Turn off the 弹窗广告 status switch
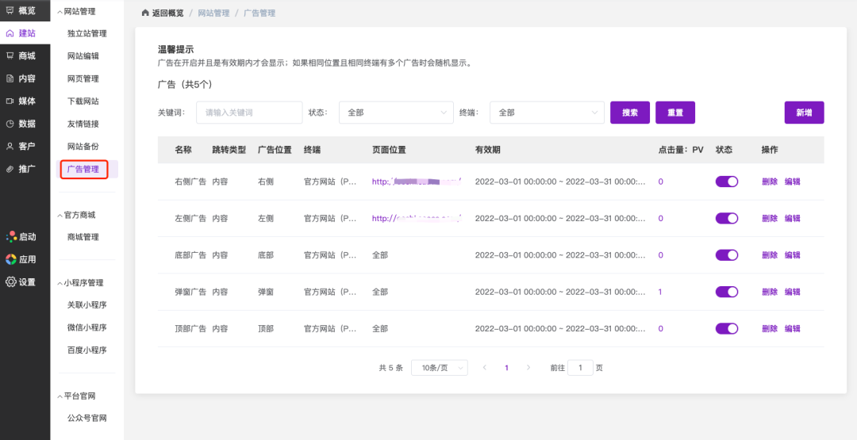Viewport: 857px width, 440px height. 726,292
